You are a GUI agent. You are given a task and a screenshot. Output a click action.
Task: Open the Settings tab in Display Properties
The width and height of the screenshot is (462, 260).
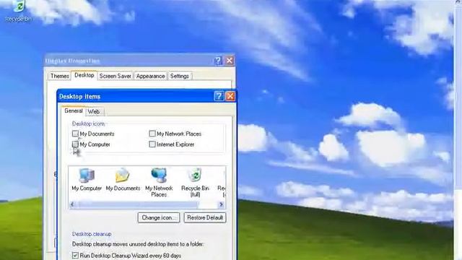pos(180,76)
